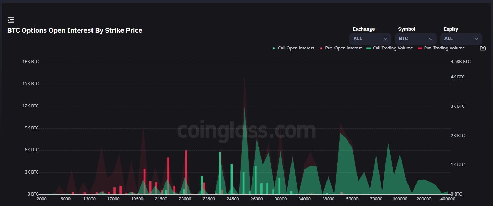Image resolution: width=493 pixels, height=206 pixels.
Task: Click the camera icon to save chart image
Action: [x=483, y=48]
